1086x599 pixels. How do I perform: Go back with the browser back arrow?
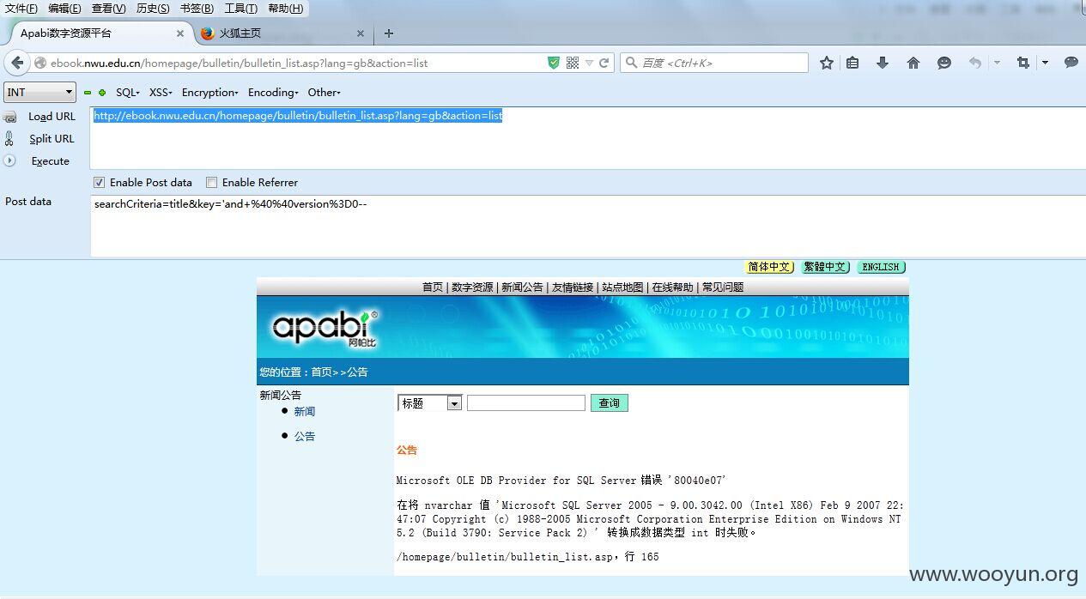click(x=17, y=63)
